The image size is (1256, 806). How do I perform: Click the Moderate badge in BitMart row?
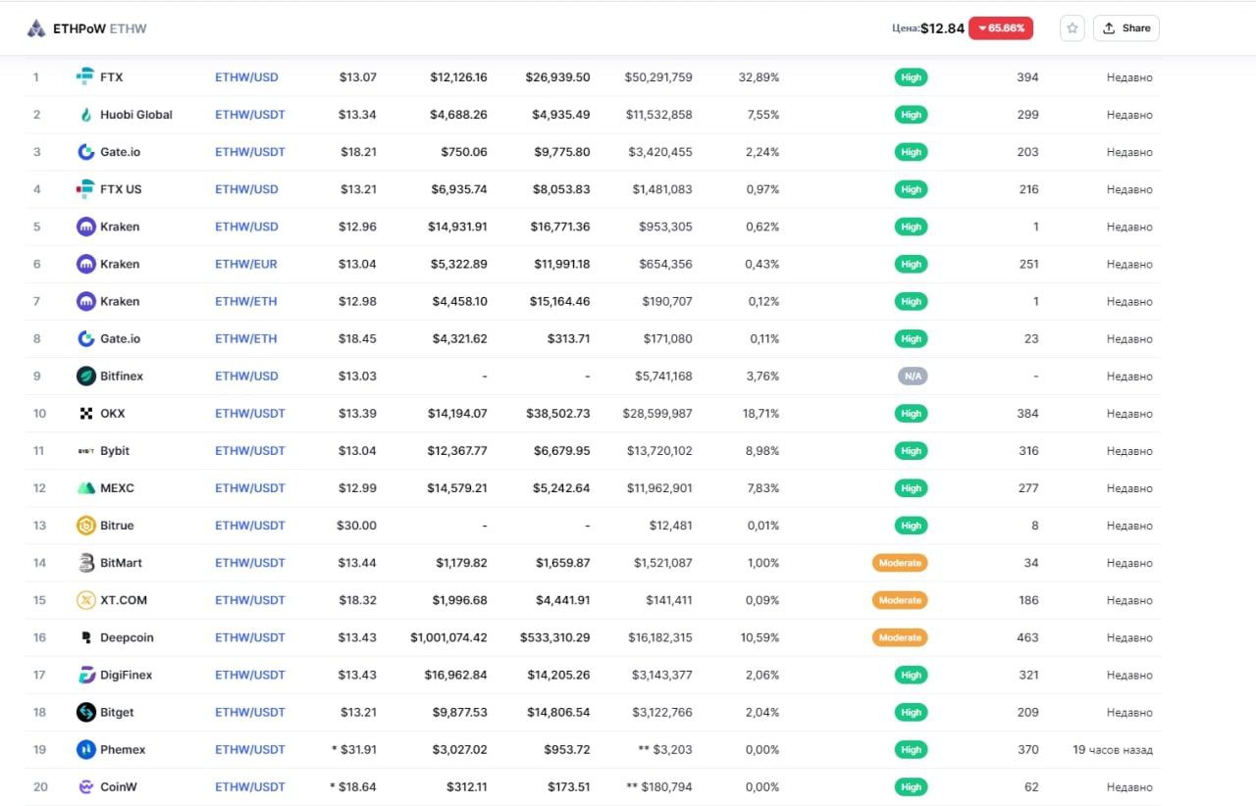900,563
